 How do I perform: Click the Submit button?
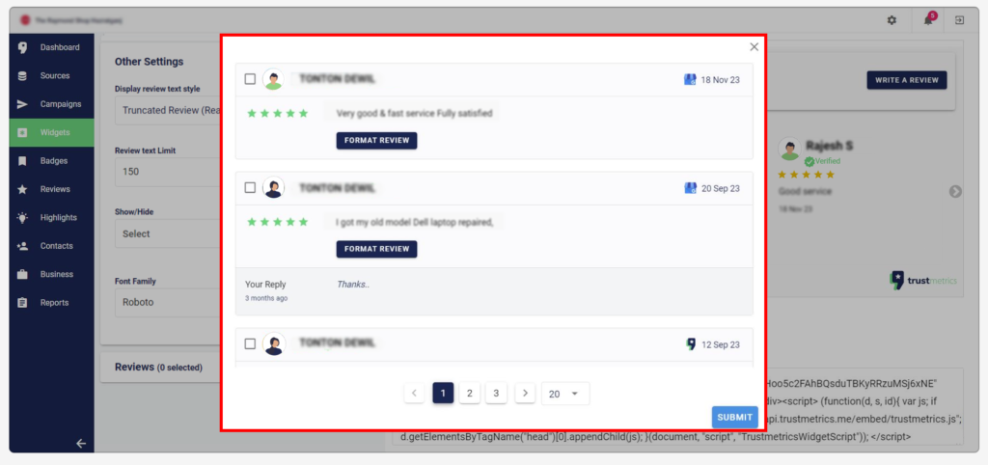point(734,417)
